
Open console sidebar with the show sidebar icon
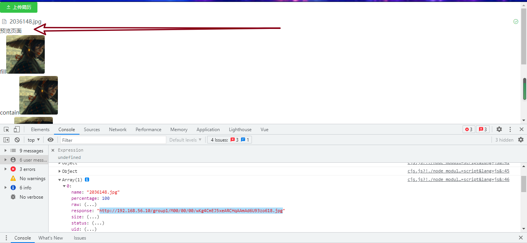click(5, 140)
